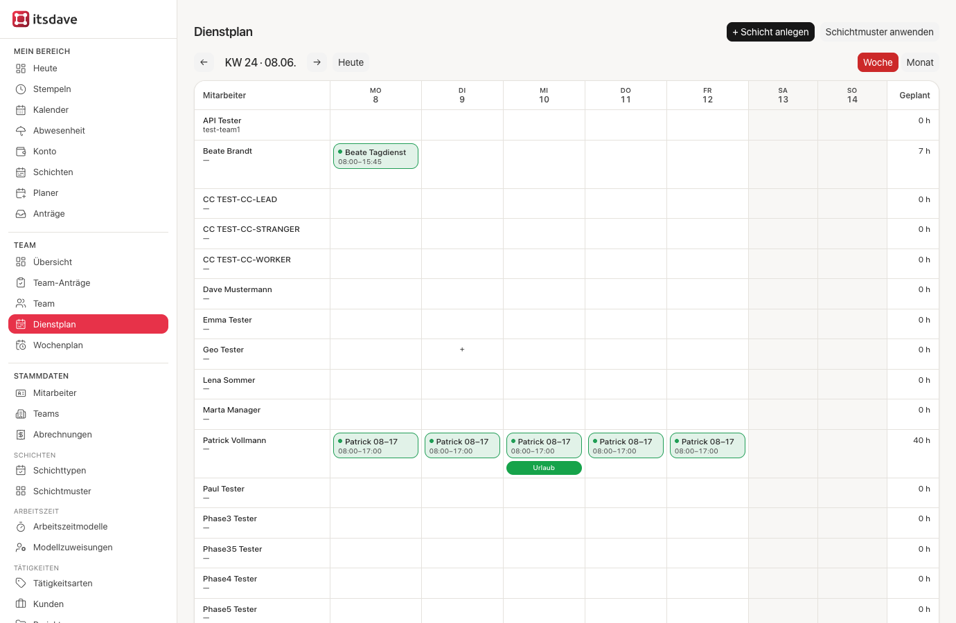The height and width of the screenshot is (623, 956).
Task: Select CC TEST-CC-LEAD row name
Action: click(240, 199)
